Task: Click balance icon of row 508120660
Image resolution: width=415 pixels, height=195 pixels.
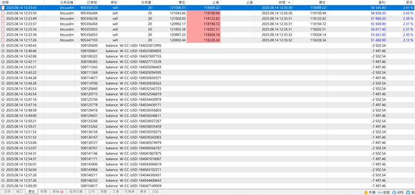Action: click(x=3, y=89)
